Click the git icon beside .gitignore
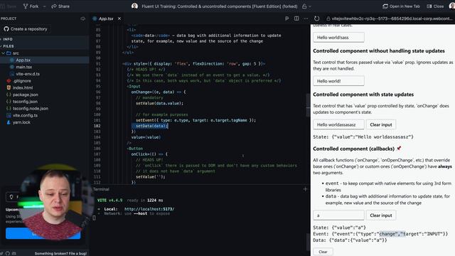The image size is (455, 256). pos(9,81)
